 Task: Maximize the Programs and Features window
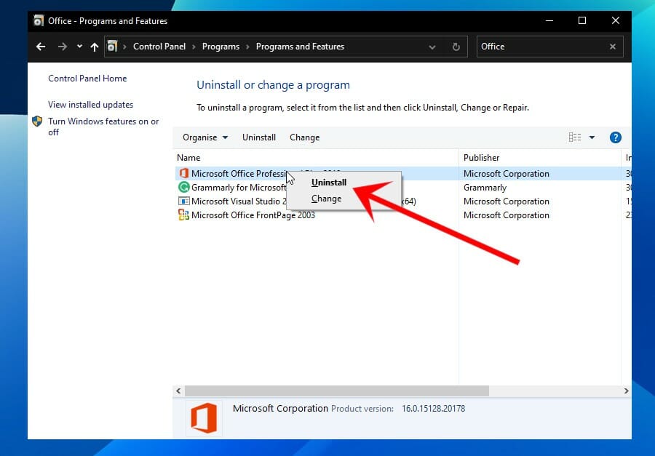pyautogui.click(x=582, y=20)
